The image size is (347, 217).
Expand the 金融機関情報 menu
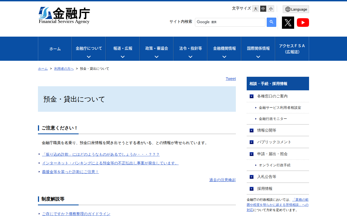tap(224, 49)
